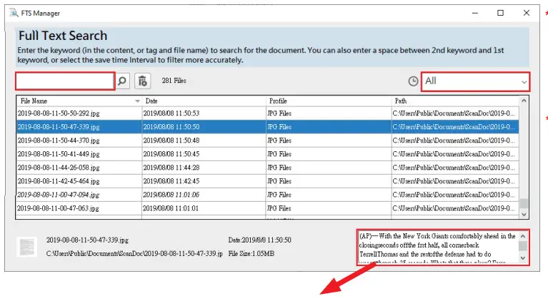This screenshot has width=548, height=301.
Task: Click the 281 Files count label
Action: 174,81
